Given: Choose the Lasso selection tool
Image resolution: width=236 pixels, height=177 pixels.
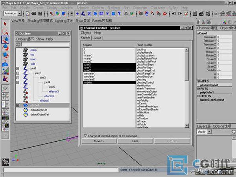Looking at the screenshot, I should [5, 32].
